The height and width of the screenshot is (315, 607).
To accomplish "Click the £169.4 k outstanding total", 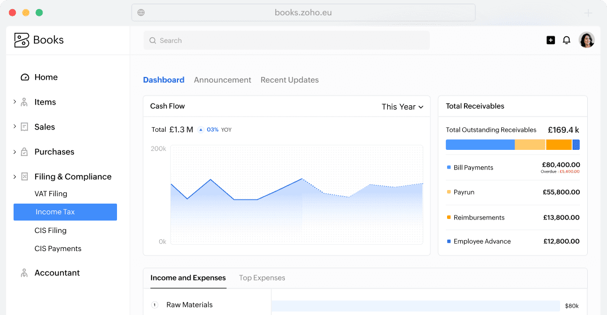I will (x=563, y=130).
